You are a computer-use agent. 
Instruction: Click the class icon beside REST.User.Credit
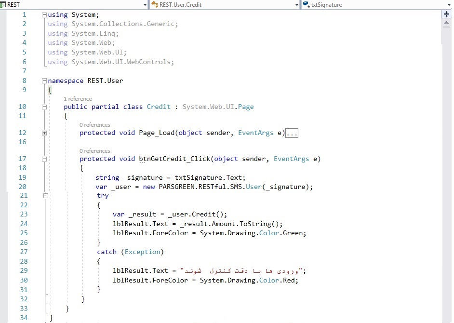(x=155, y=5)
